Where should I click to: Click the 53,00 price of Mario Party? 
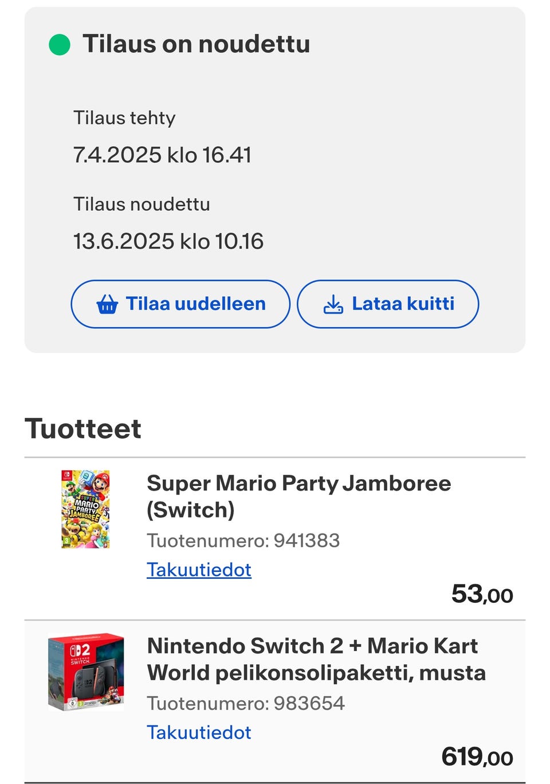pos(482,594)
